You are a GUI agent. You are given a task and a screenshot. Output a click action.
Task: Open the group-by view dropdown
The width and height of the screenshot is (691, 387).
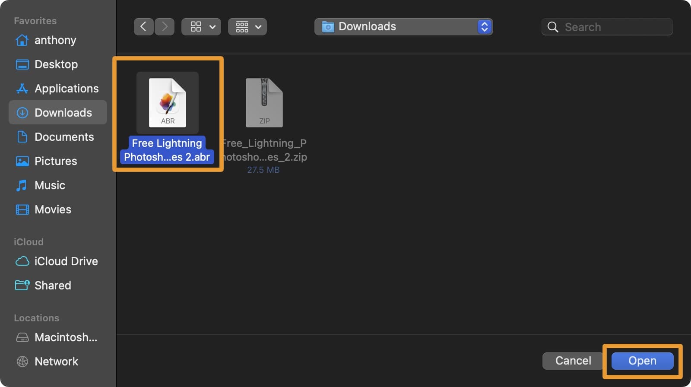(x=247, y=27)
